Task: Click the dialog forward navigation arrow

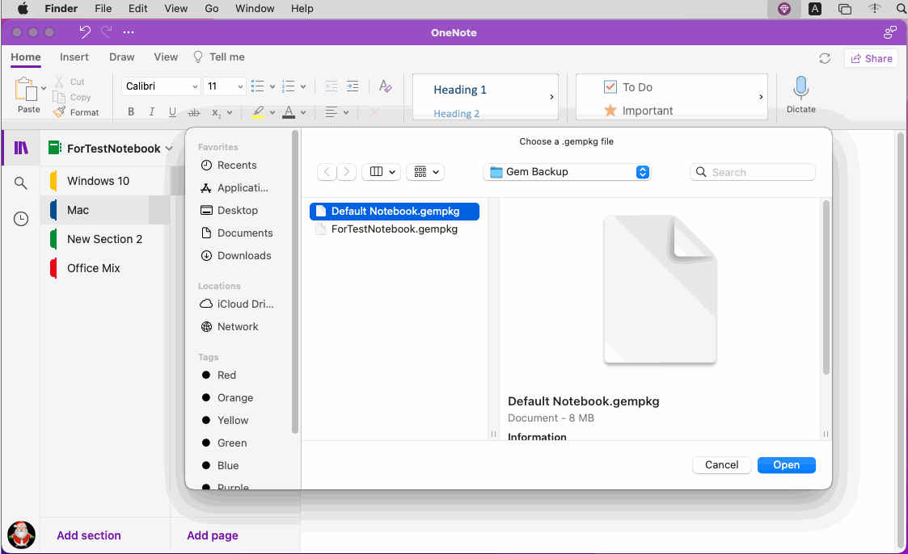Action: click(346, 172)
